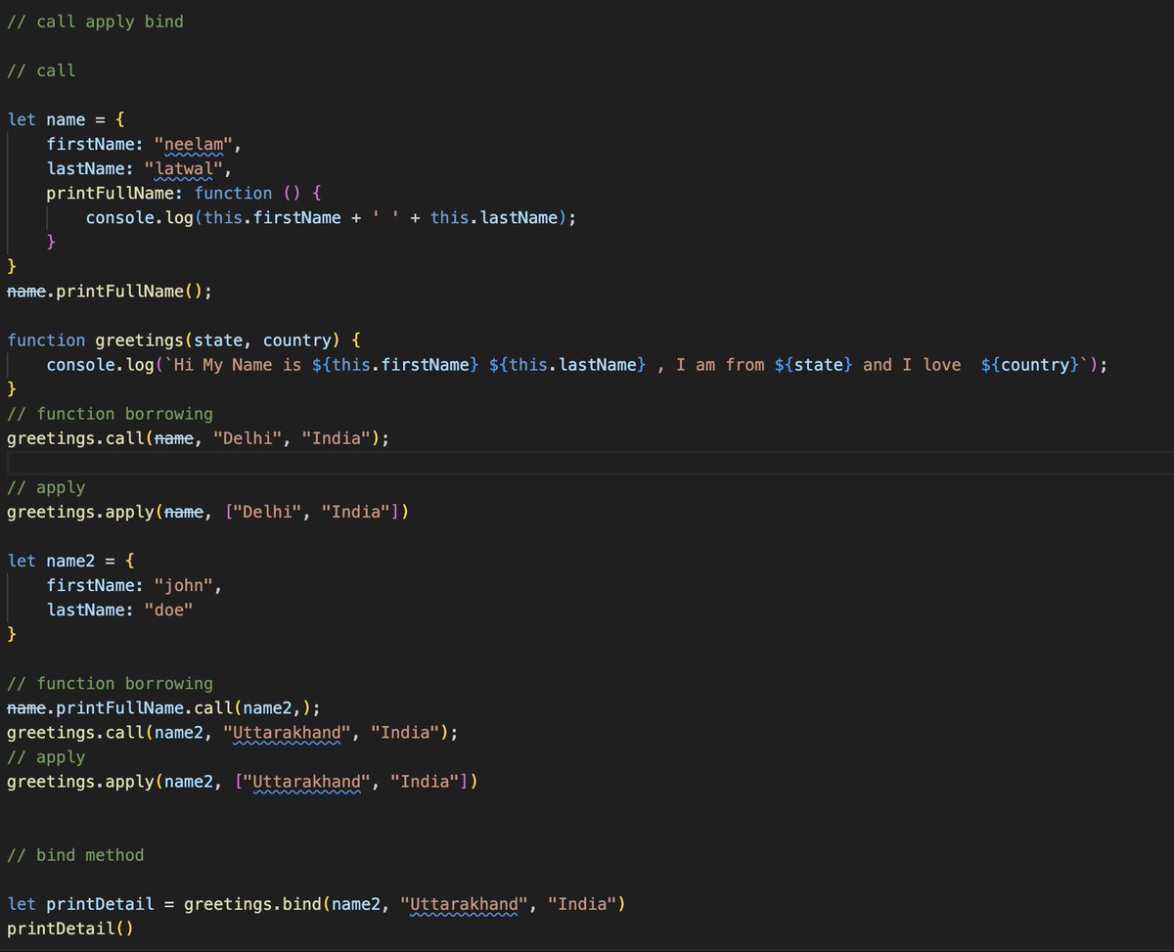Click the '// bind method' comment
1174x952 pixels.
[x=75, y=854]
